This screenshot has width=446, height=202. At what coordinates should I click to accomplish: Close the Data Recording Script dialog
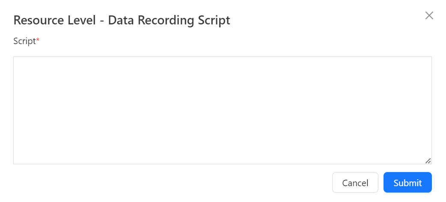[429, 16]
